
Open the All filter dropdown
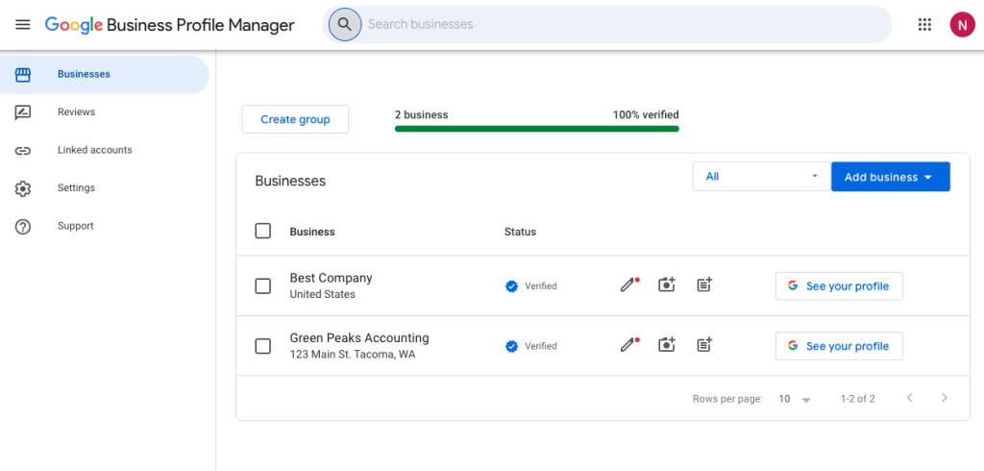coord(762,177)
